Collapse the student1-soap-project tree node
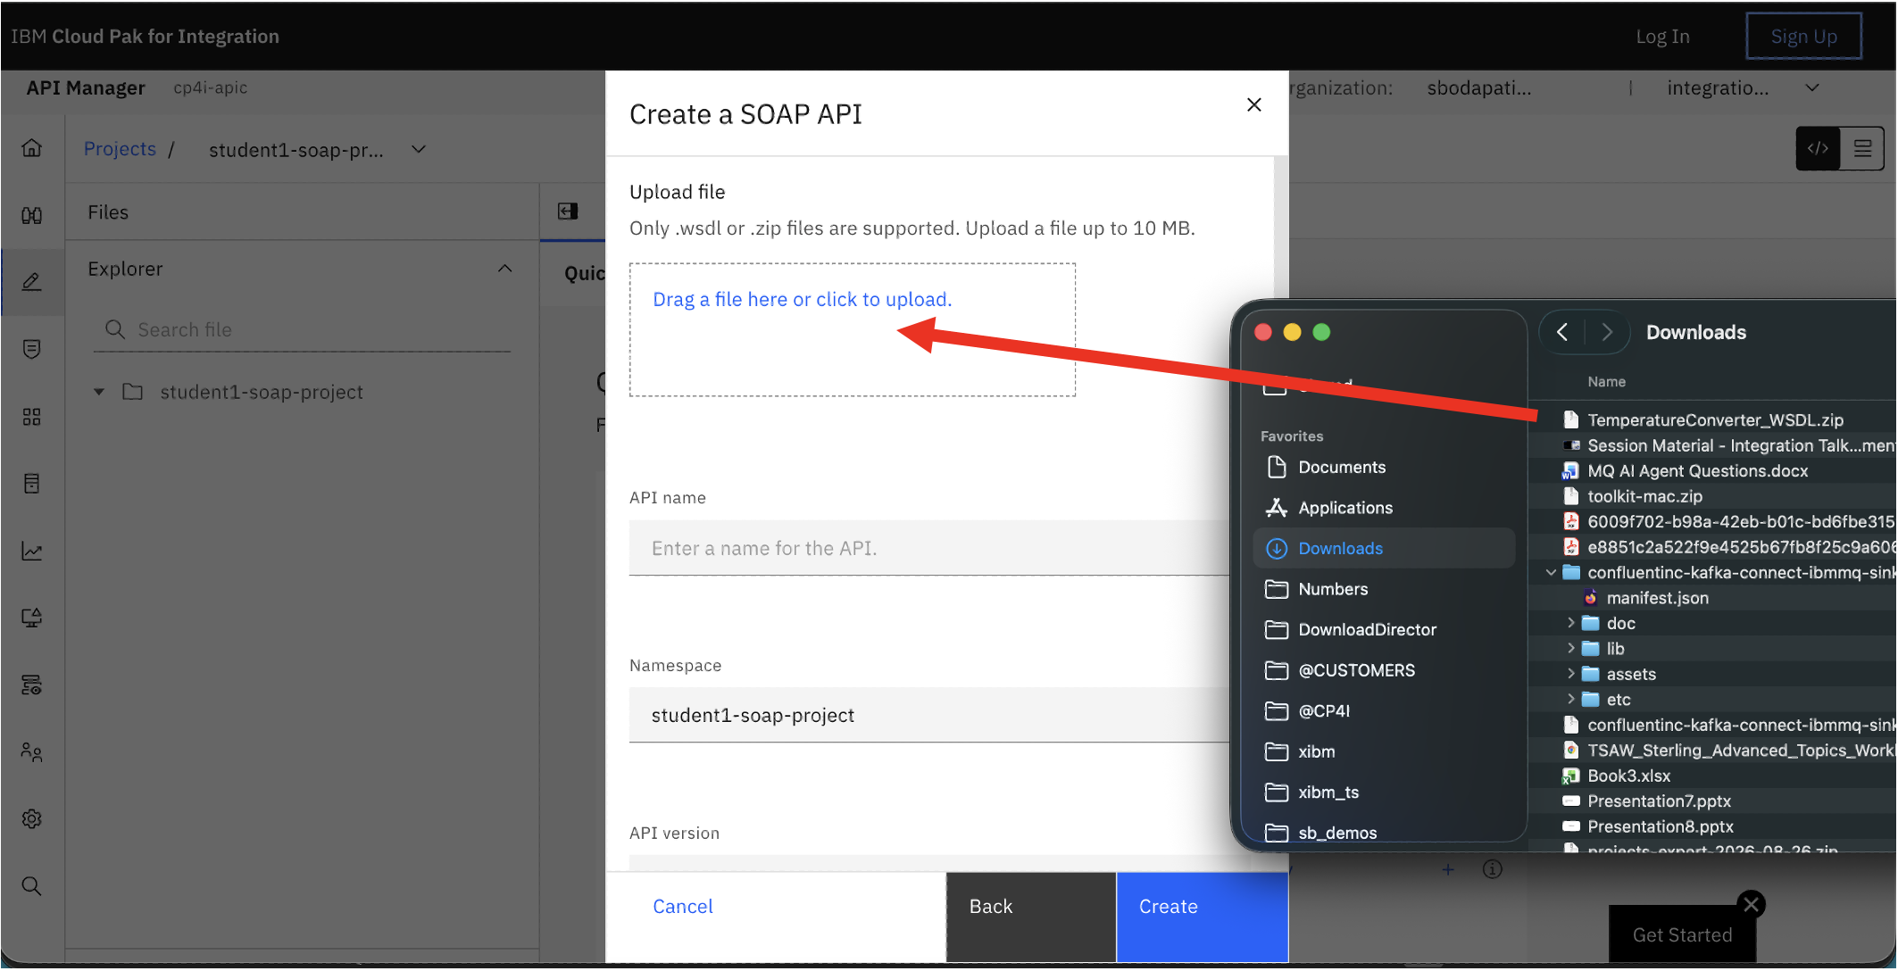The width and height of the screenshot is (1898, 971). [99, 392]
